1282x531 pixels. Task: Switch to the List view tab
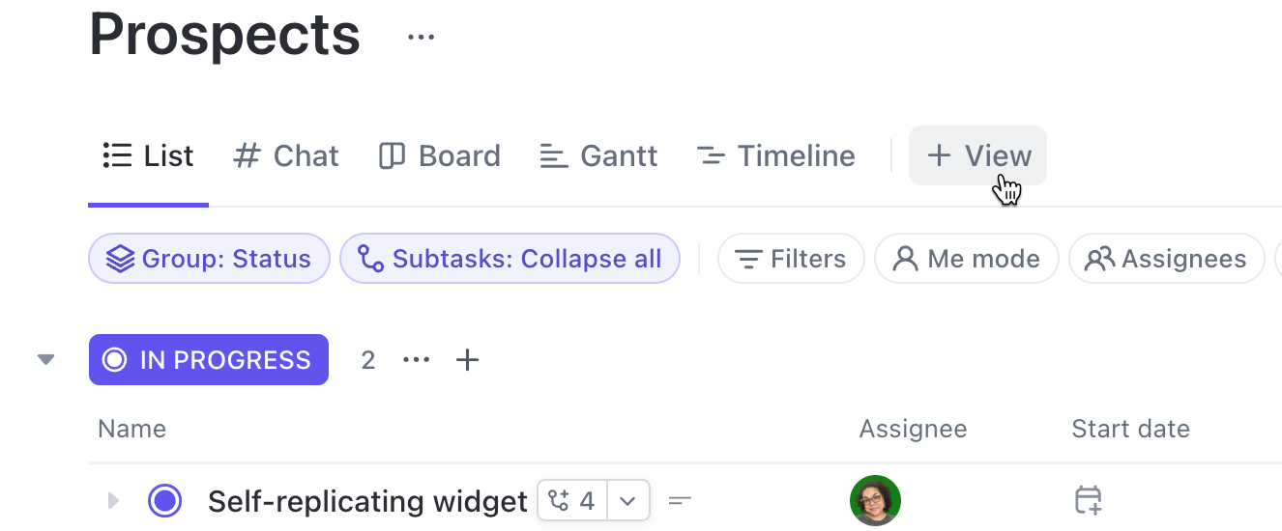(149, 156)
